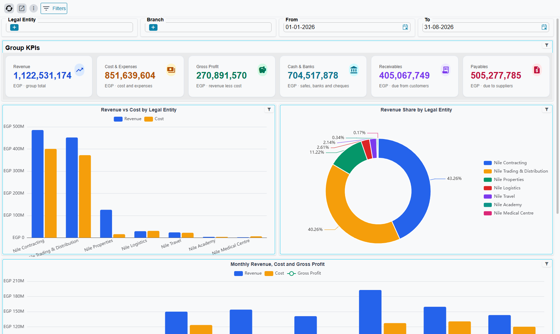Click the Revenue trend arrow icon
This screenshot has width=560, height=334.
pyautogui.click(x=80, y=70)
